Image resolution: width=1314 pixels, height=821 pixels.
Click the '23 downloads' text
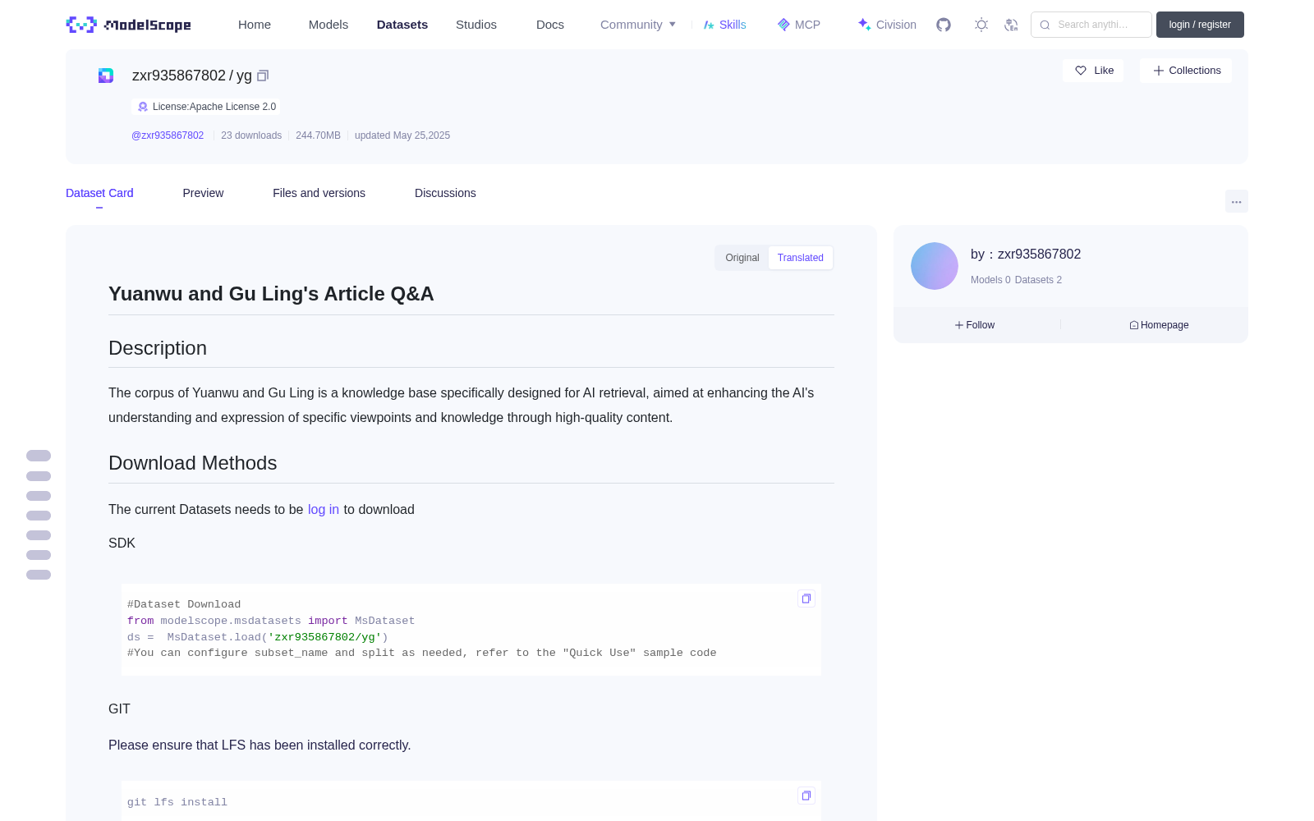pos(251,135)
